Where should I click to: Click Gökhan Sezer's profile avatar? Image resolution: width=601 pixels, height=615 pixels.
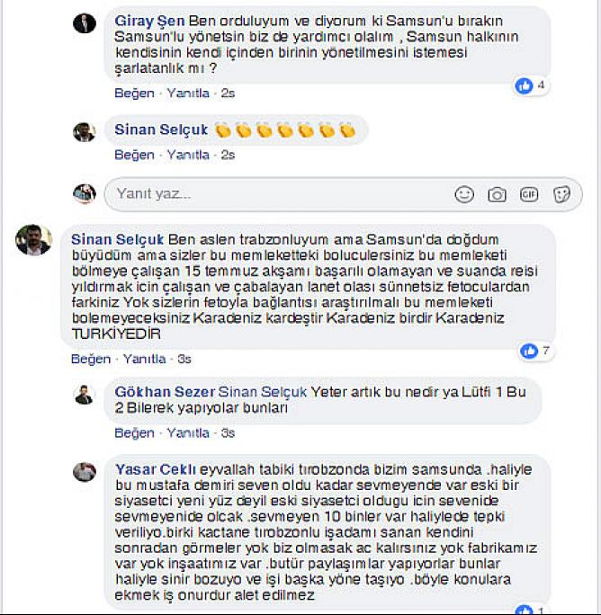[x=84, y=395]
